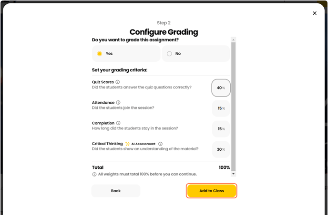
Task: Click the info icon beside the weights warning
Action: pyautogui.click(x=94, y=175)
